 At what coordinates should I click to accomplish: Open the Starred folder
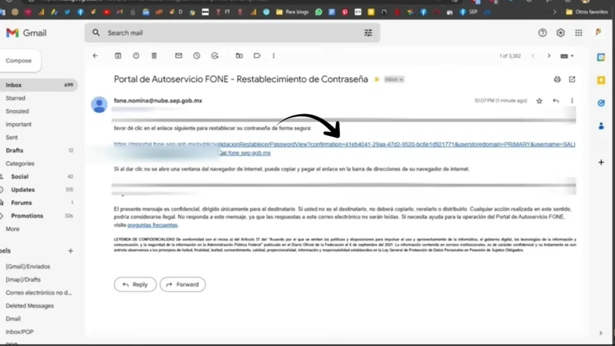click(15, 98)
